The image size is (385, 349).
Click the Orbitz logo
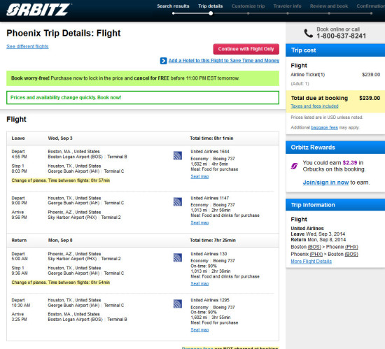38,10
